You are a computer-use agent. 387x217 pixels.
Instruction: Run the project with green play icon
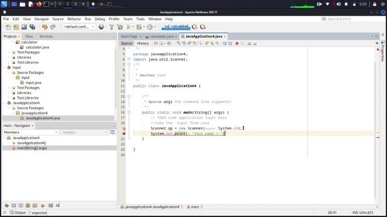(129, 27)
